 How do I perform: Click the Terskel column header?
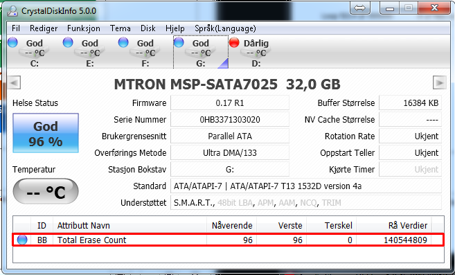point(332,225)
